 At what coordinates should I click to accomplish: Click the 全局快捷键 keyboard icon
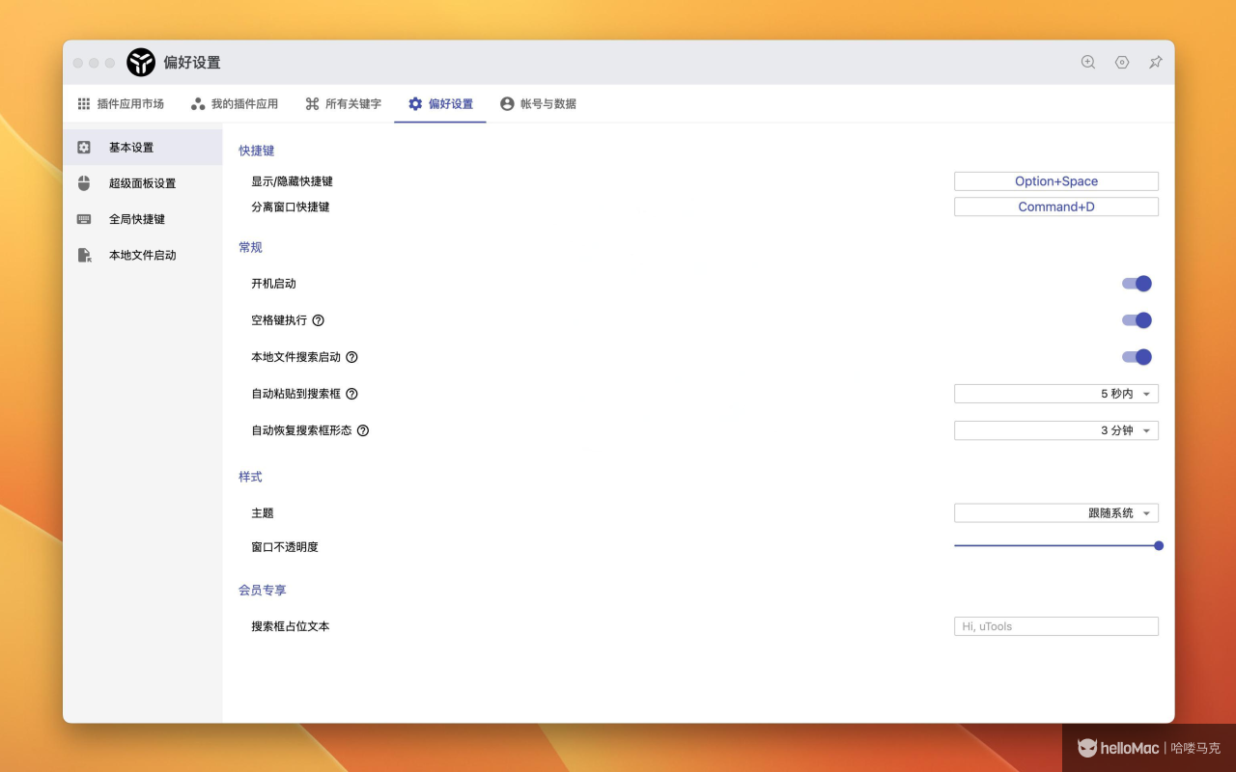[84, 219]
